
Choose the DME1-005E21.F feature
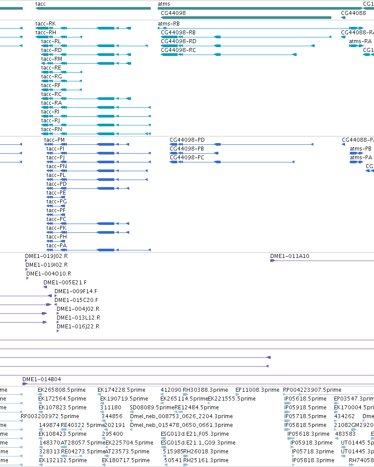click(x=45, y=287)
